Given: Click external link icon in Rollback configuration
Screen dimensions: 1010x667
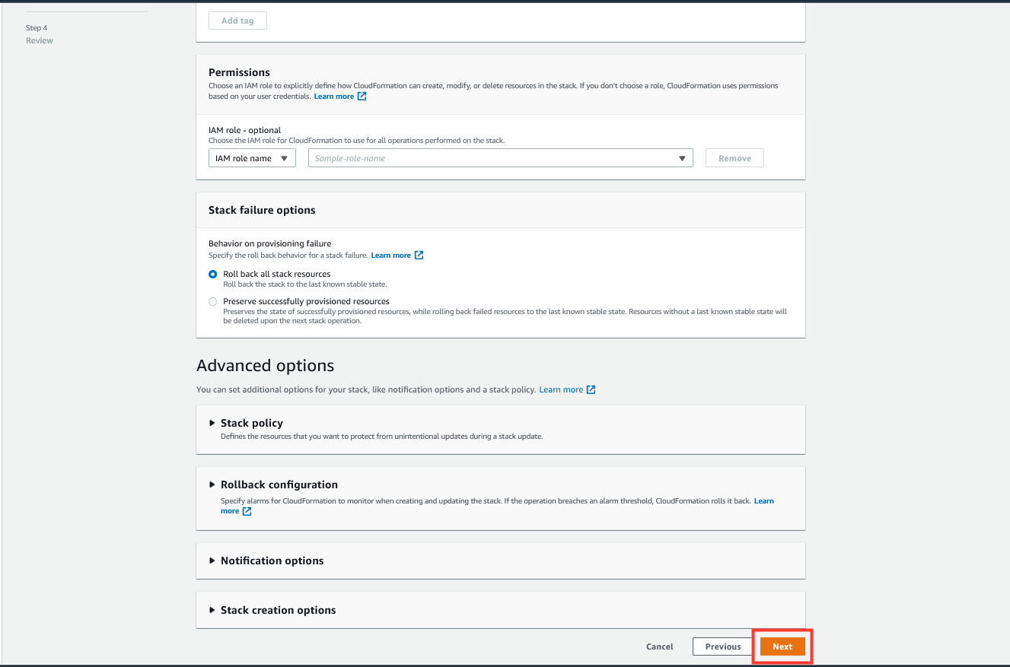Looking at the screenshot, I should [x=247, y=511].
